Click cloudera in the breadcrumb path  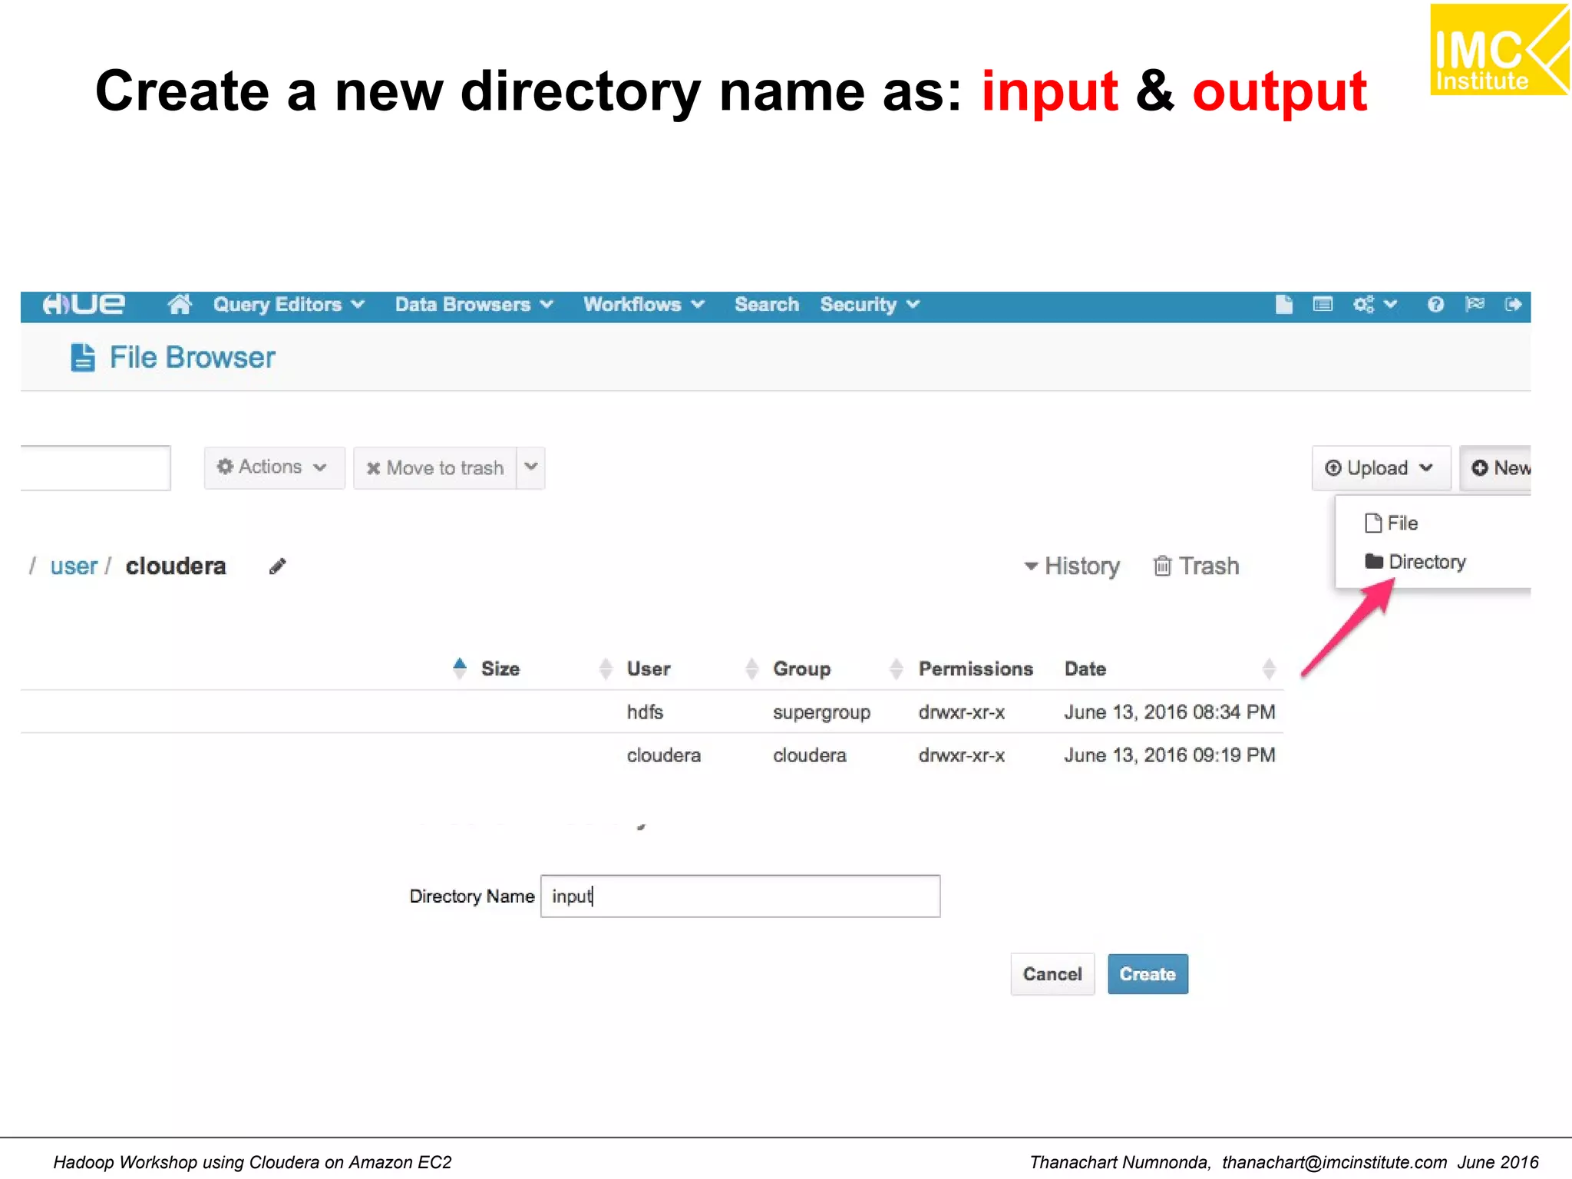tap(176, 566)
